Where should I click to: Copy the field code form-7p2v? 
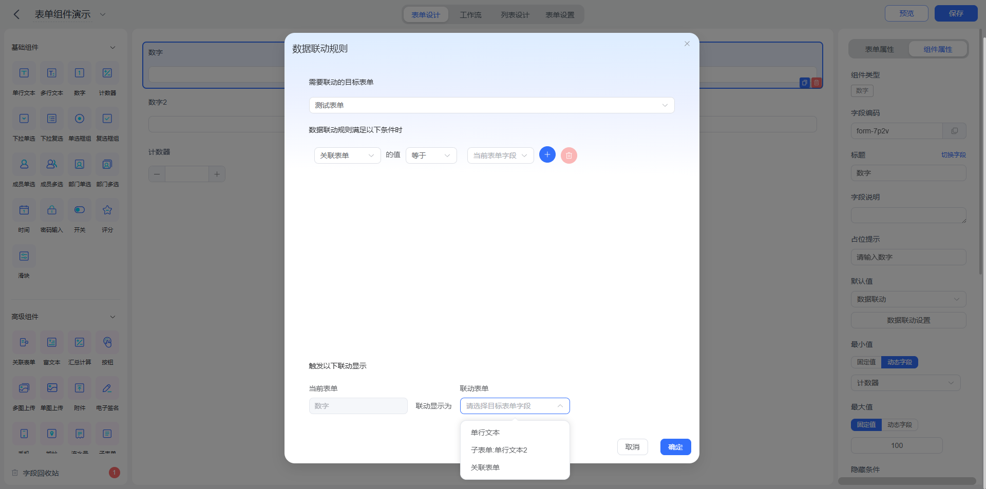[954, 131]
